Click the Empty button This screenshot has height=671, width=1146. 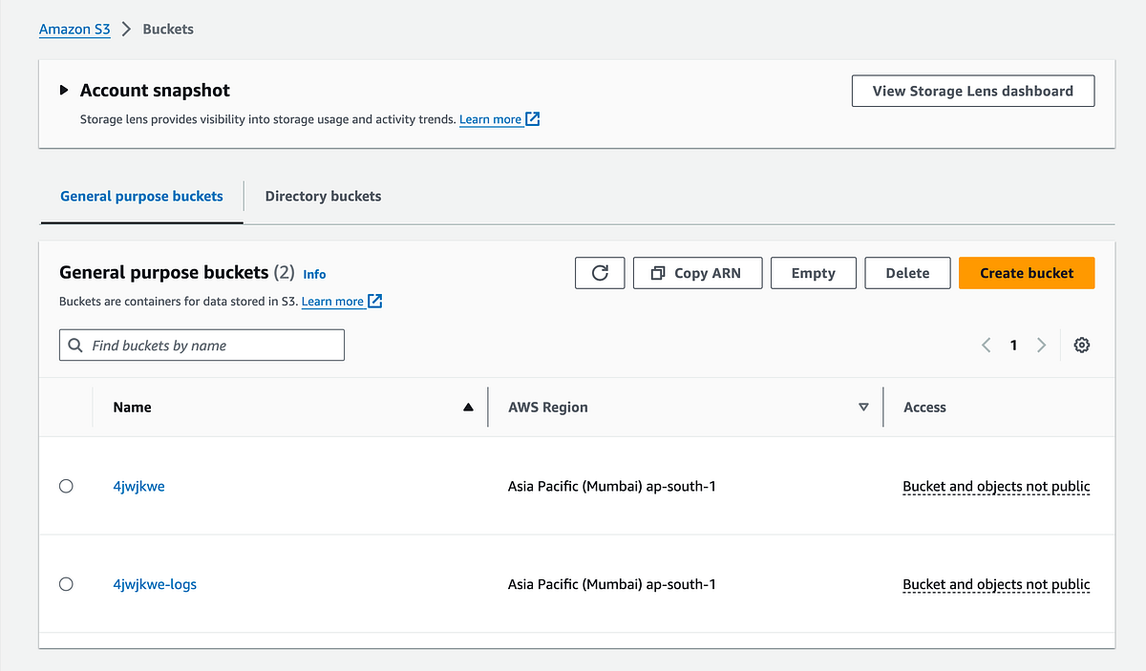[813, 272]
